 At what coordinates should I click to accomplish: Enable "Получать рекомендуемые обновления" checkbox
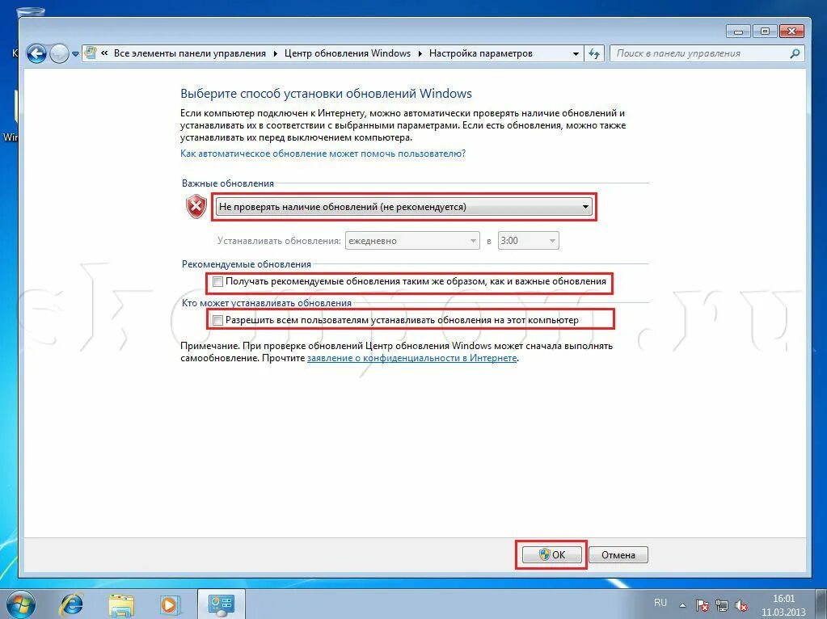(217, 281)
